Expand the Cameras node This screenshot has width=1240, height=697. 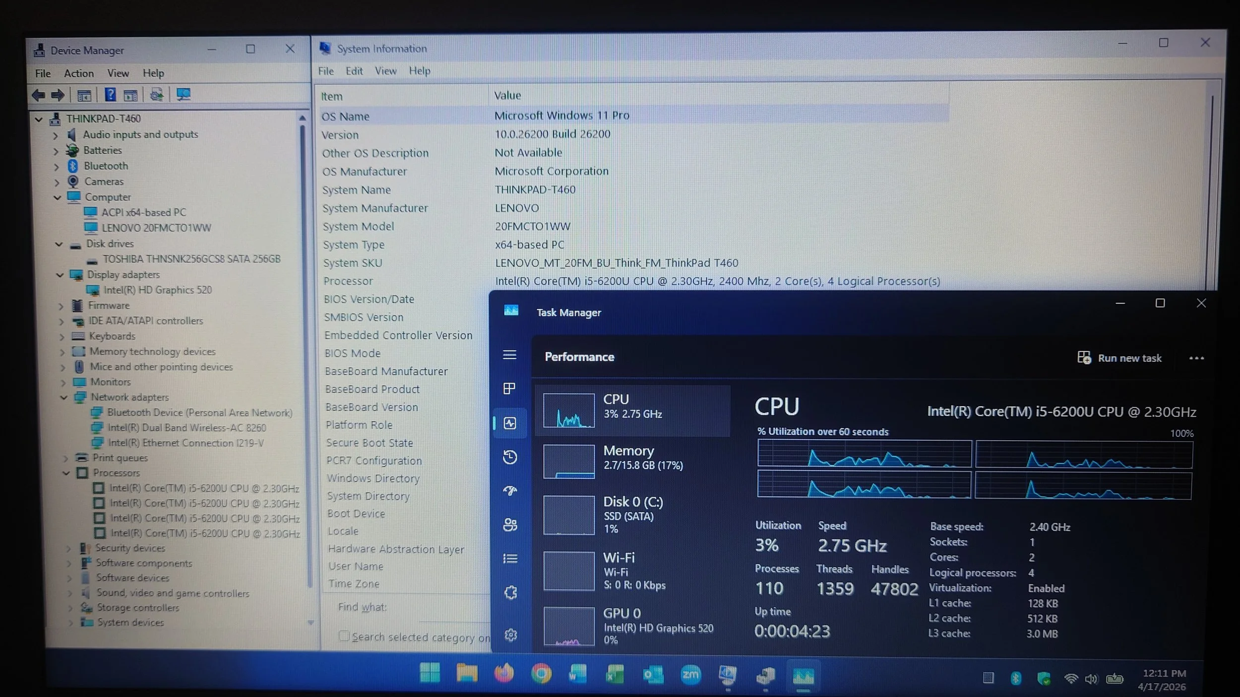click(x=57, y=182)
